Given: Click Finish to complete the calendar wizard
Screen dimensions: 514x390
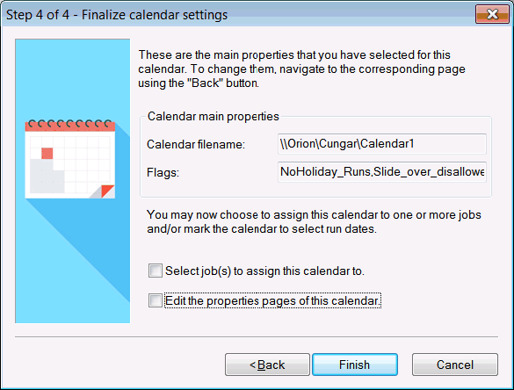Looking at the screenshot, I should coord(355,365).
